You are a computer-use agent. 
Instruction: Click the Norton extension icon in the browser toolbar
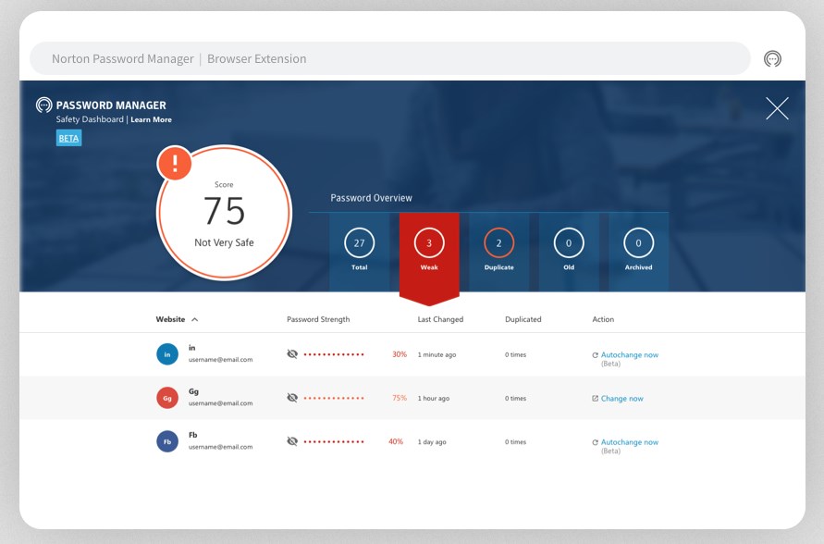774,57
